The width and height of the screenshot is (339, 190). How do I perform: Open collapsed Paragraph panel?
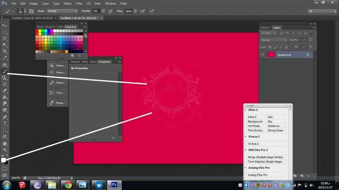point(57,103)
